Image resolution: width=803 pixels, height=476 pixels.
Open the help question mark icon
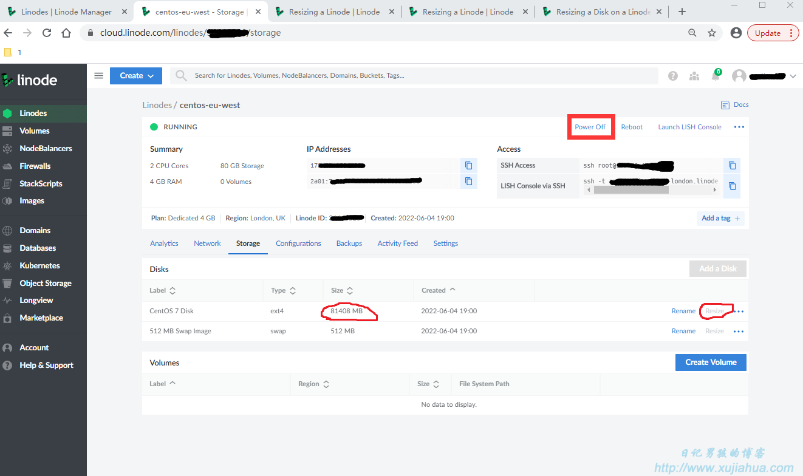[673, 76]
